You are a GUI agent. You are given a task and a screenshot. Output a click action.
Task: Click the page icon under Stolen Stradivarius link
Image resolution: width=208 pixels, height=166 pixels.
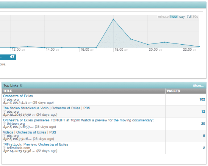5,112
